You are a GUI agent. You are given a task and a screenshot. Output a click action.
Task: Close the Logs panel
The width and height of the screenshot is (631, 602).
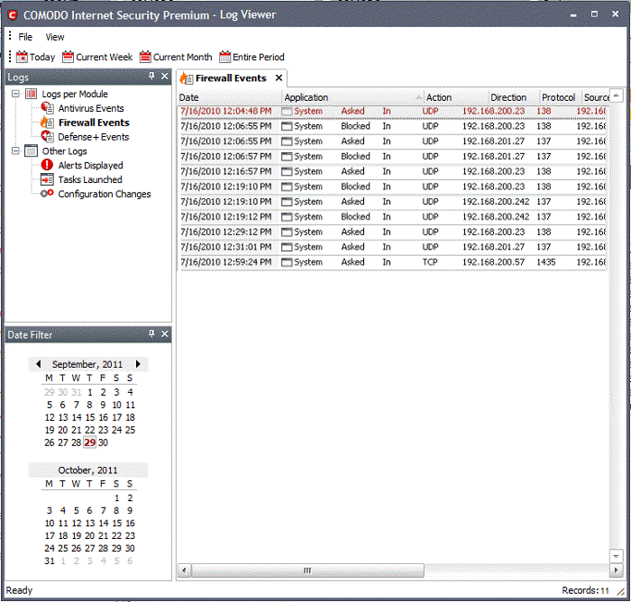(165, 76)
